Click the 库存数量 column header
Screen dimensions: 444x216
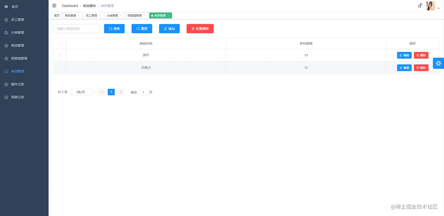coord(306,43)
